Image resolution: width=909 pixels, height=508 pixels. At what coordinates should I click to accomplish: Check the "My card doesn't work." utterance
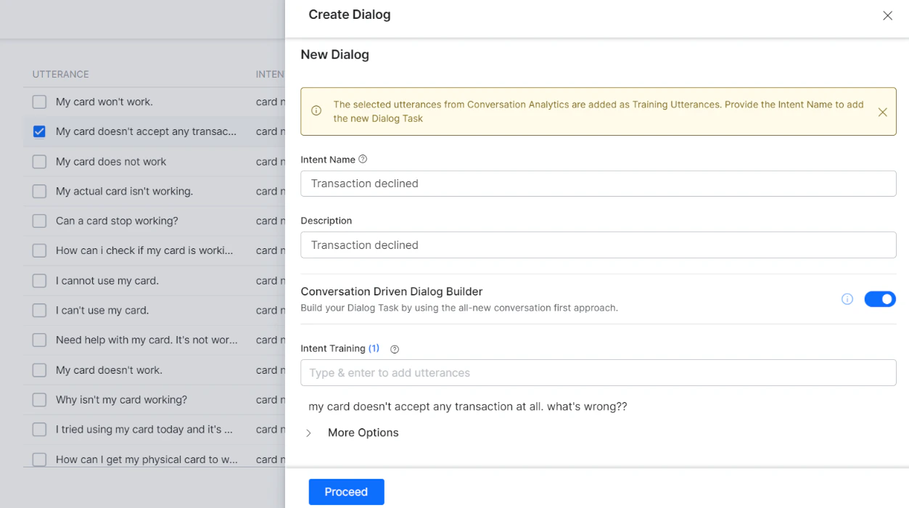point(39,370)
